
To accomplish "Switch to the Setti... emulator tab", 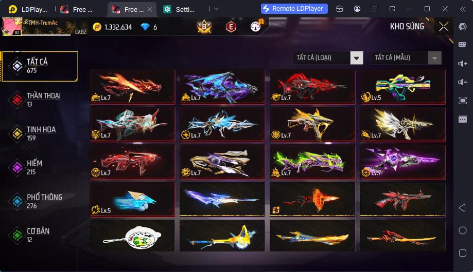I will [180, 9].
